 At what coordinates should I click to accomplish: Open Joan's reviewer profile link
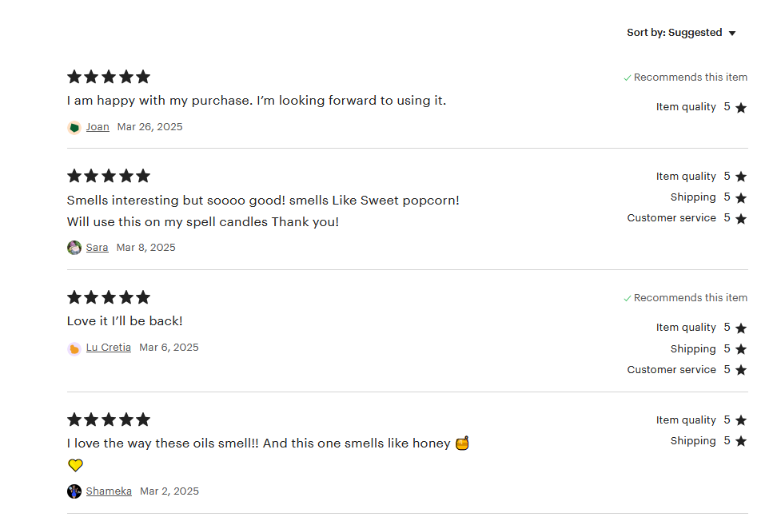[x=98, y=127]
